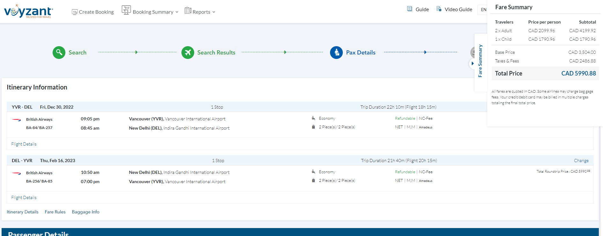
Task: Click the vertical Fare Summary label tab
Action: click(480, 61)
